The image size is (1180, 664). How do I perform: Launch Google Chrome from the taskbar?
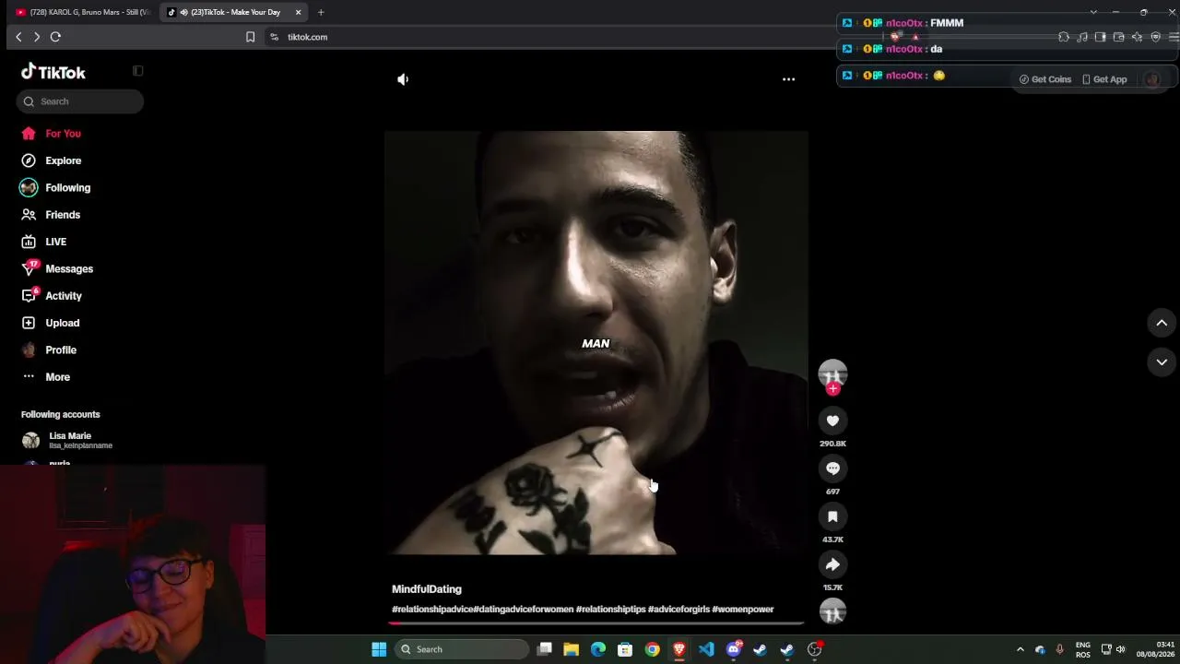pos(653,649)
